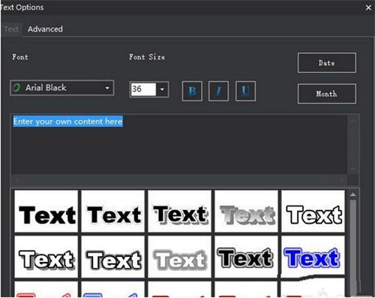Pick the gray gradient Text style
The width and height of the screenshot is (375, 298).
246,211
